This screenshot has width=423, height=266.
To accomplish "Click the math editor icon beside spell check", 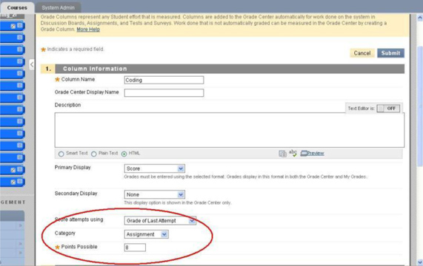I will coord(282,154).
